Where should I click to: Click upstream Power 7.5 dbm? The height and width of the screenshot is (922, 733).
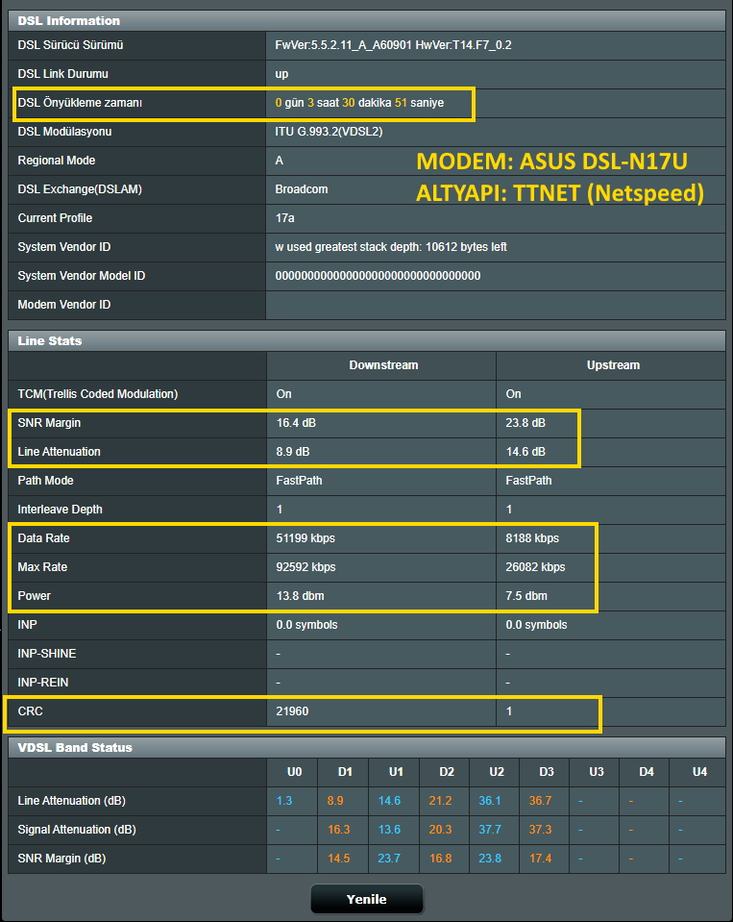click(x=526, y=596)
